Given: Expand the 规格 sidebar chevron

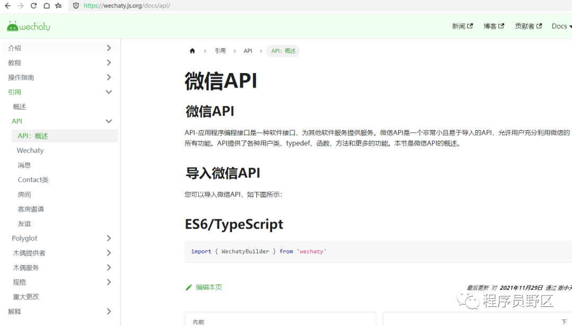Looking at the screenshot, I should click(109, 282).
